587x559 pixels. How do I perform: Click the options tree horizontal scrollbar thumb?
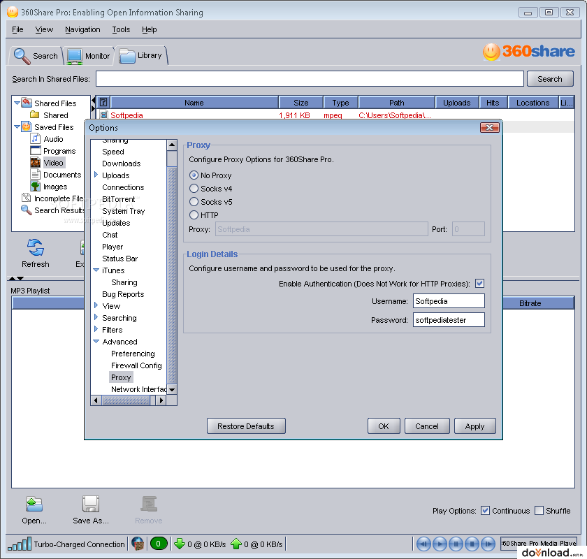point(126,400)
